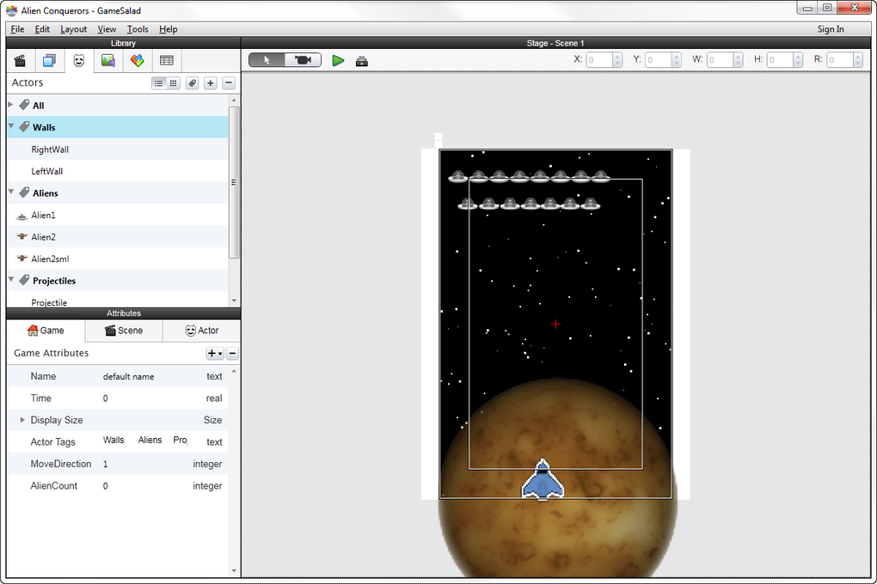Switch to the Game attributes tab

46,331
